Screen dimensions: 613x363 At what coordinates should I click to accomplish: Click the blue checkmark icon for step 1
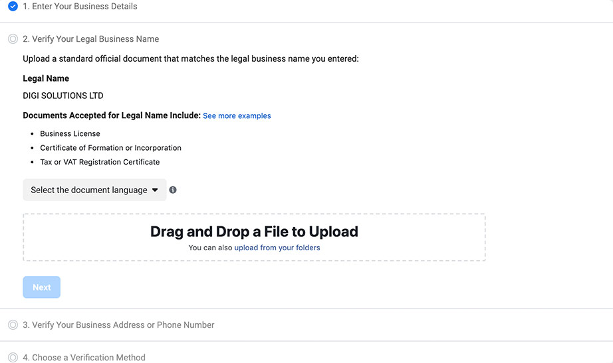click(x=13, y=6)
